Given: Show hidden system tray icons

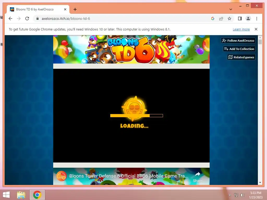Looking at the screenshot, I should click(230, 195).
